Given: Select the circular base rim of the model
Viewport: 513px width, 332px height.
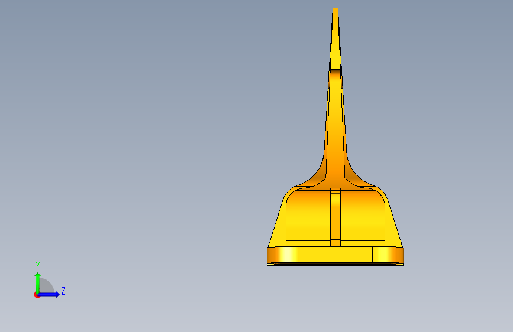Looking at the screenshot, I should pyautogui.click(x=335, y=256).
